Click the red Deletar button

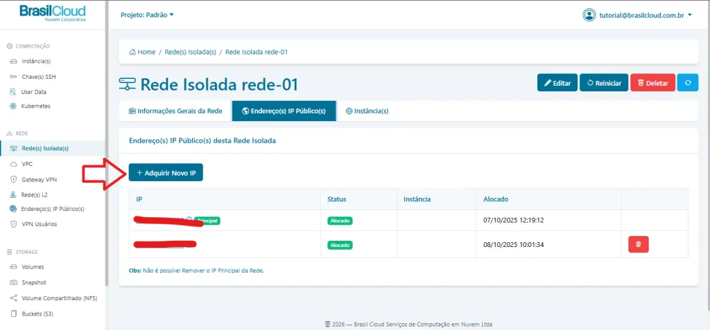pyautogui.click(x=652, y=83)
